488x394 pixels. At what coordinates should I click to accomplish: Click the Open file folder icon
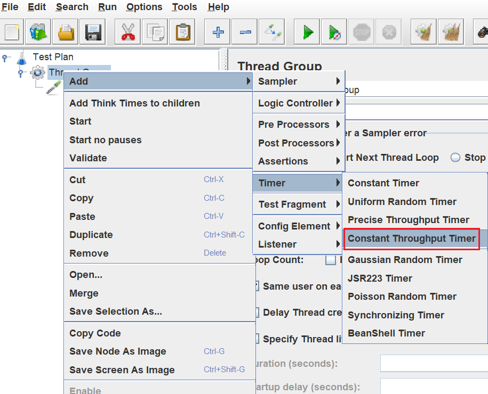[x=66, y=32]
